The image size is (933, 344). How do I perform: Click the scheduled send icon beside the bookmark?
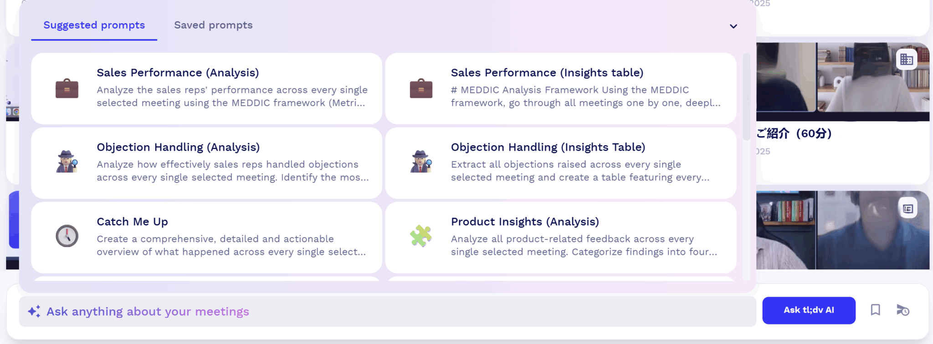pyautogui.click(x=902, y=310)
